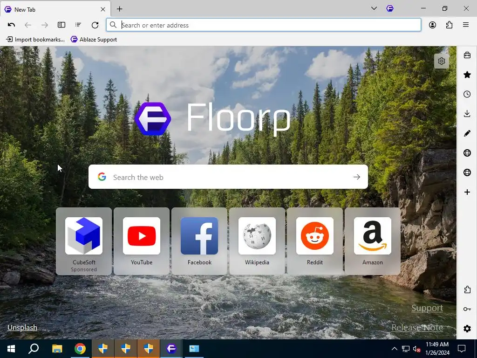Go forward with the forward arrow
This screenshot has width=477, height=358.
[x=45, y=25]
